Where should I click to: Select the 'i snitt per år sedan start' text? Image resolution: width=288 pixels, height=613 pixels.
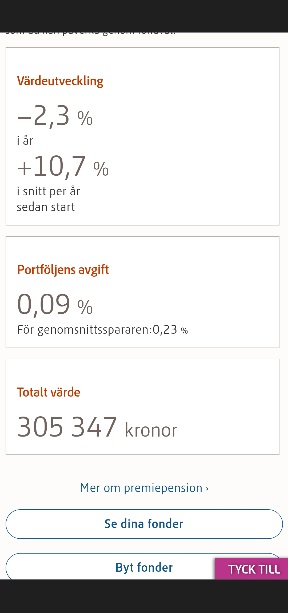coord(48,199)
